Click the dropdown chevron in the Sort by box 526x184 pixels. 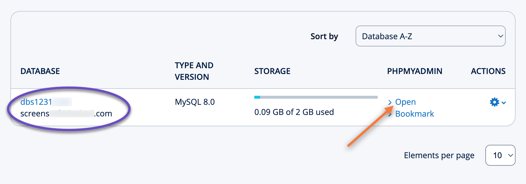pos(500,36)
